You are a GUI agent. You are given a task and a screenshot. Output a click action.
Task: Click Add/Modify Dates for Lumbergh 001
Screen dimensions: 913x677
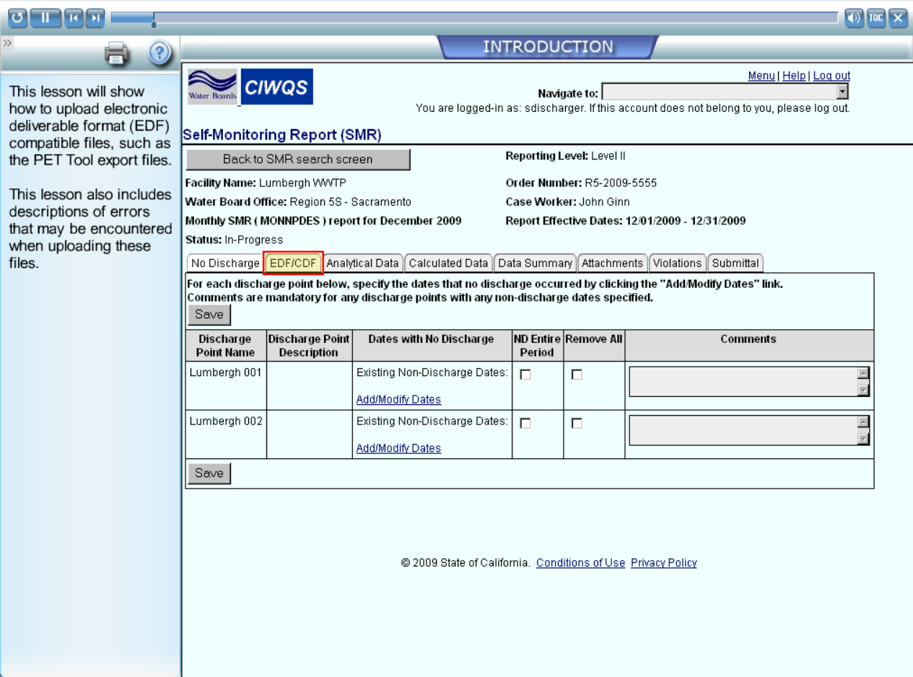tap(398, 399)
